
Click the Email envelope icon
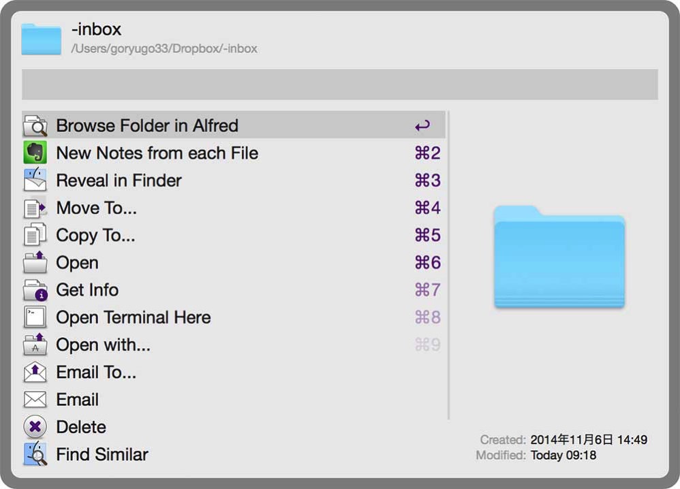[x=35, y=400]
